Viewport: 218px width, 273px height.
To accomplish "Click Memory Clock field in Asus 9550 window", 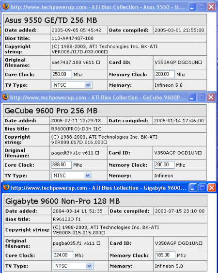I will click(x=164, y=74).
